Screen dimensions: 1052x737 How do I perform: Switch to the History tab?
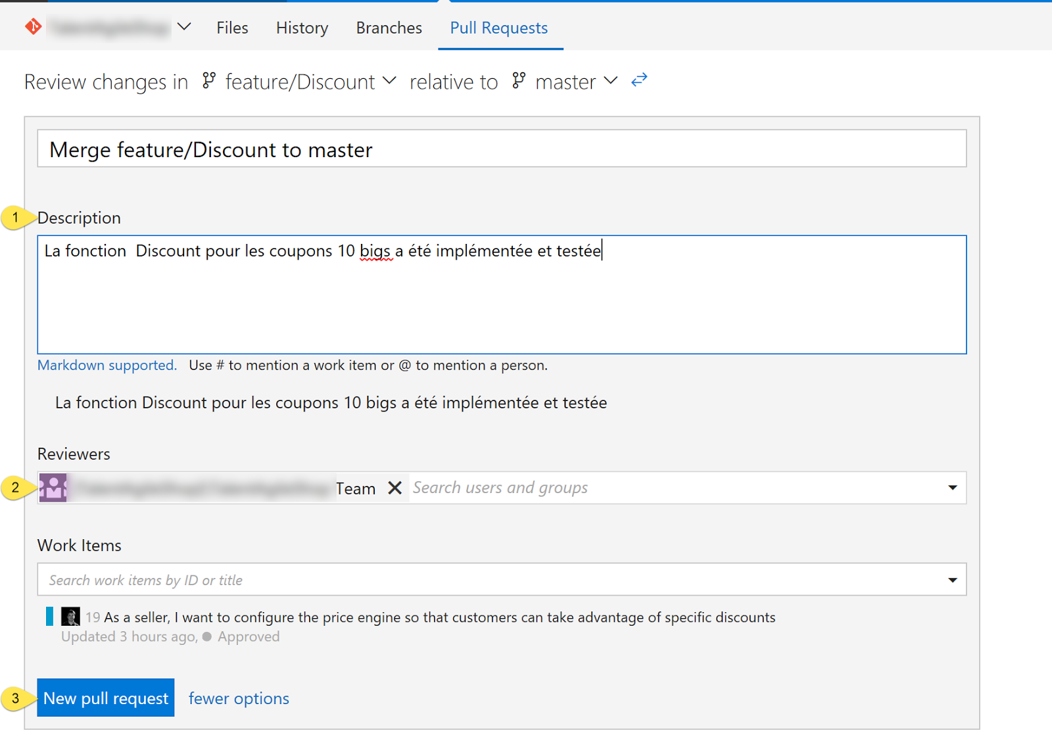click(302, 28)
